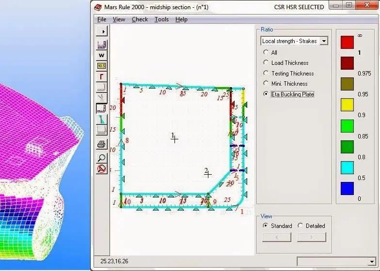380x271 pixels.
Task: Select the 'Mini. Thickness' radio button
Action: [x=266, y=83]
